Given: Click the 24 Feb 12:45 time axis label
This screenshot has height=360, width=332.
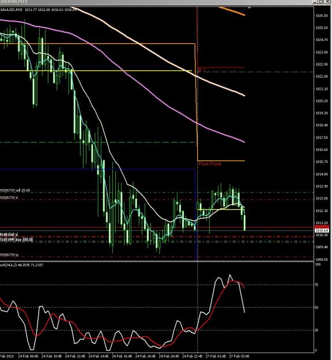Looking at the screenshot, I should tap(75, 356).
